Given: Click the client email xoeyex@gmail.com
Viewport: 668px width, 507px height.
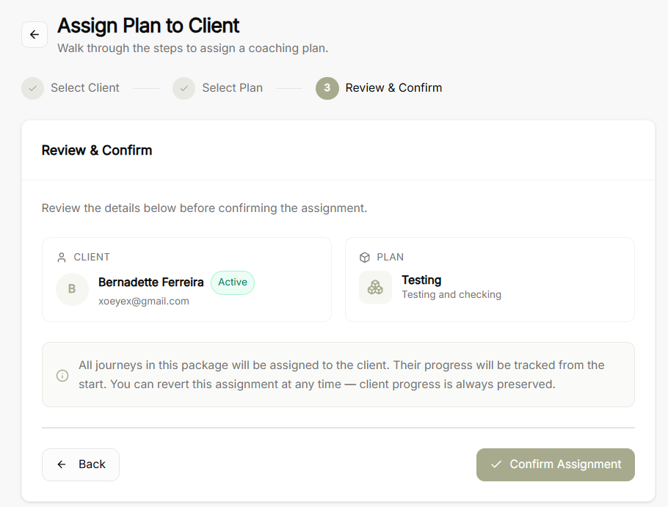Looking at the screenshot, I should tap(144, 301).
